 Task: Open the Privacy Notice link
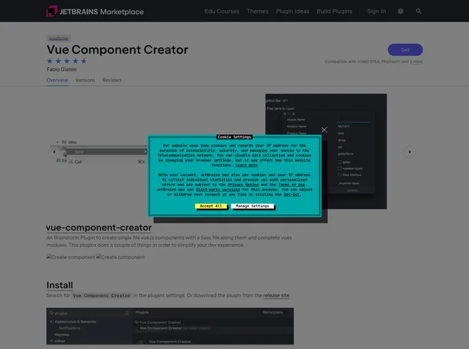click(x=243, y=185)
